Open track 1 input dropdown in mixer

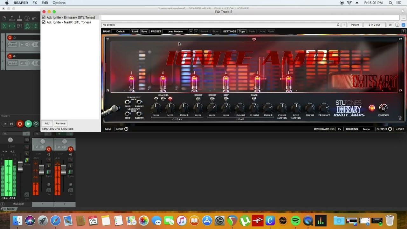38,147
